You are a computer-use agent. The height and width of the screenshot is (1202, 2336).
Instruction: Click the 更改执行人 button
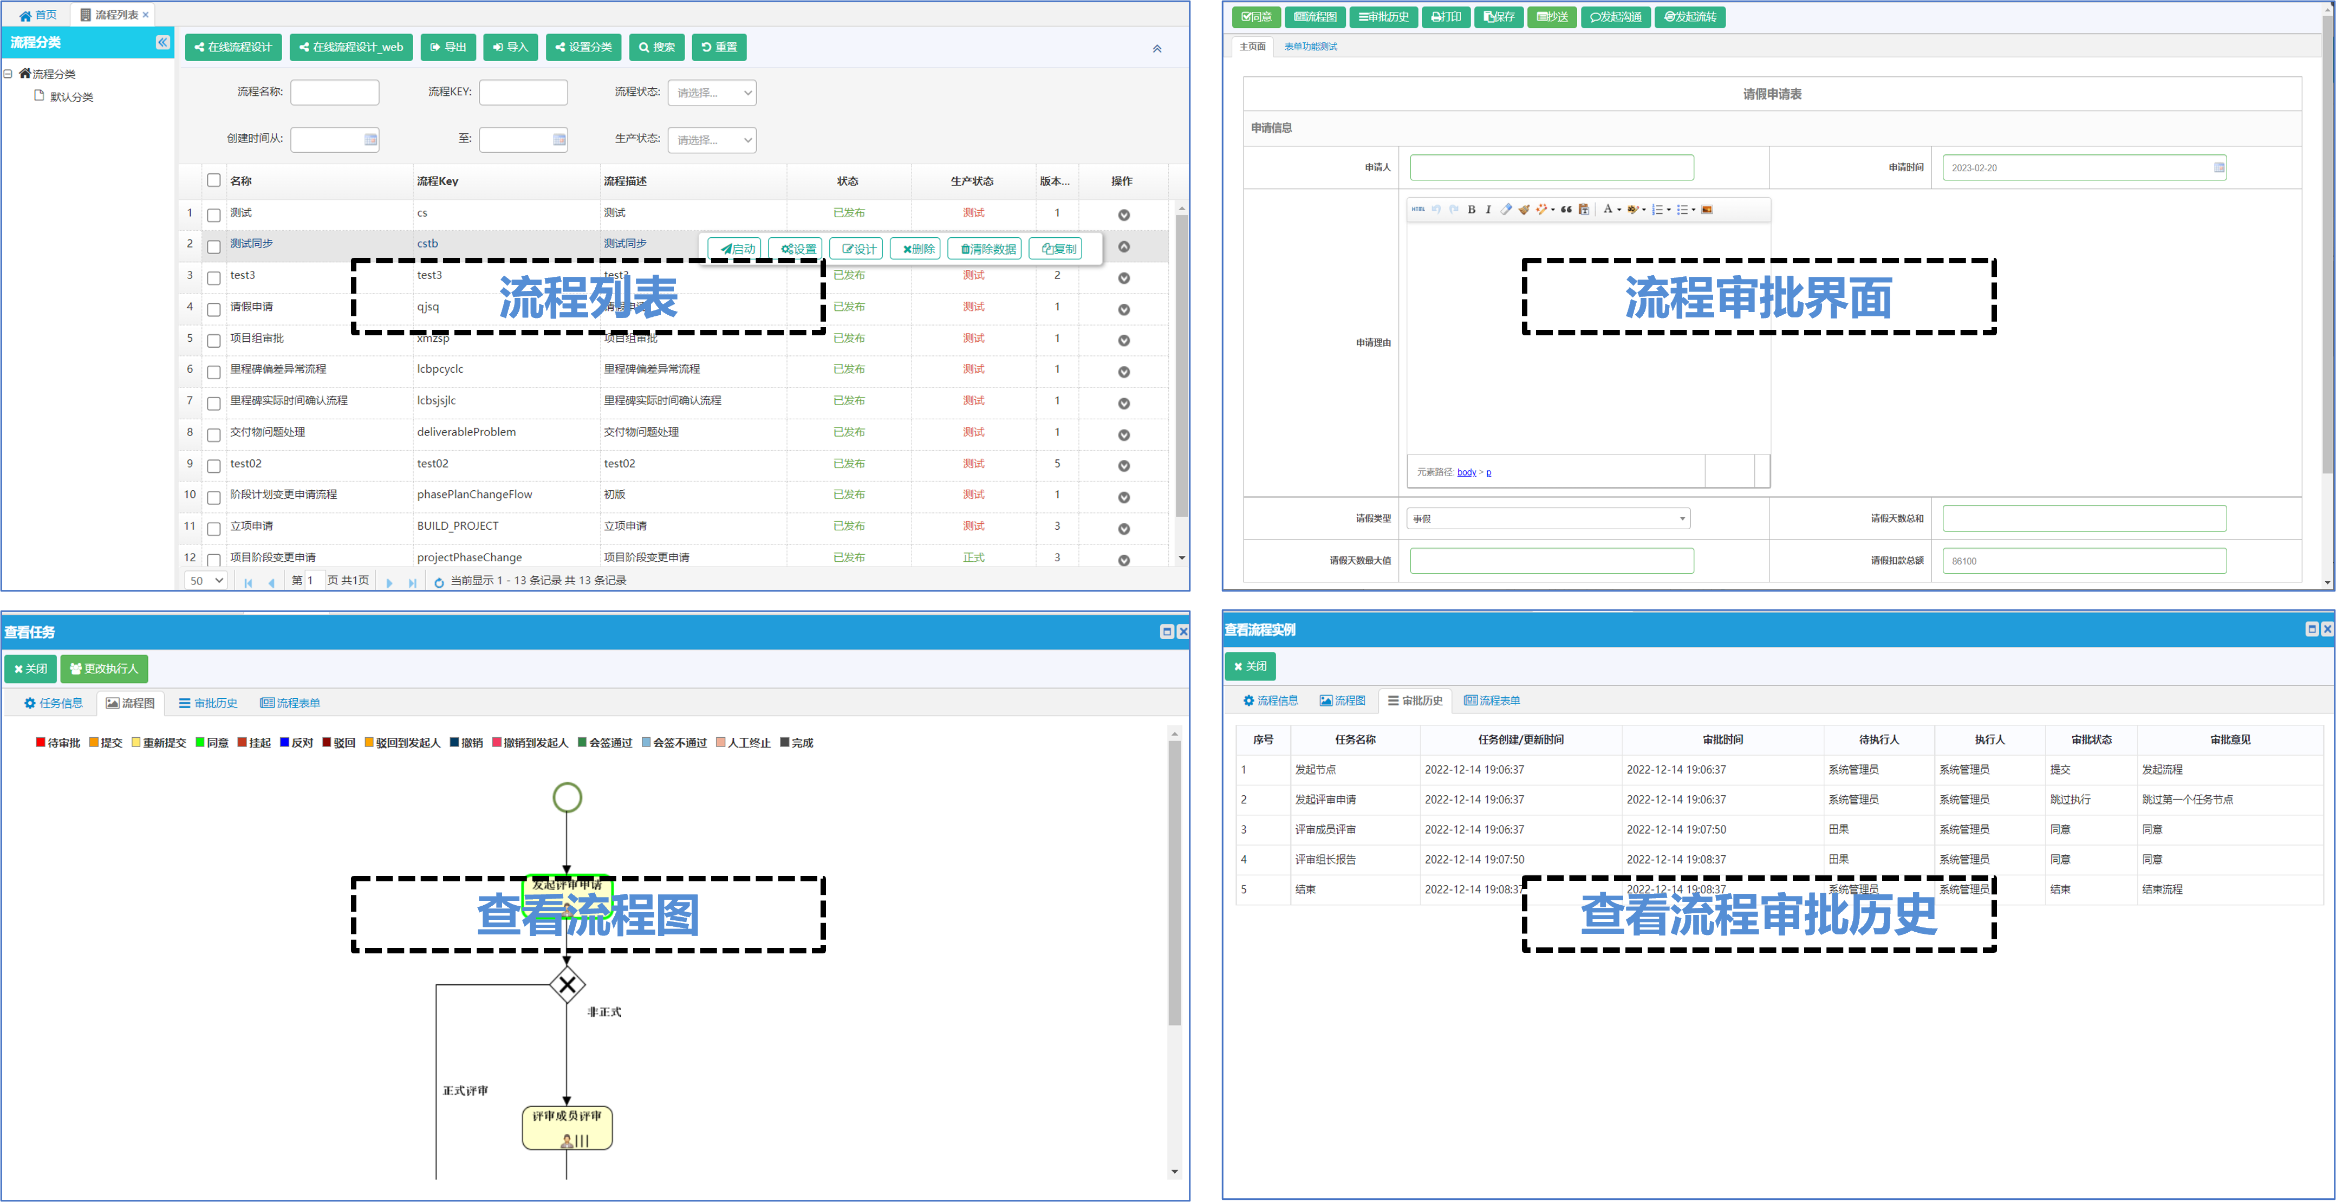click(105, 668)
